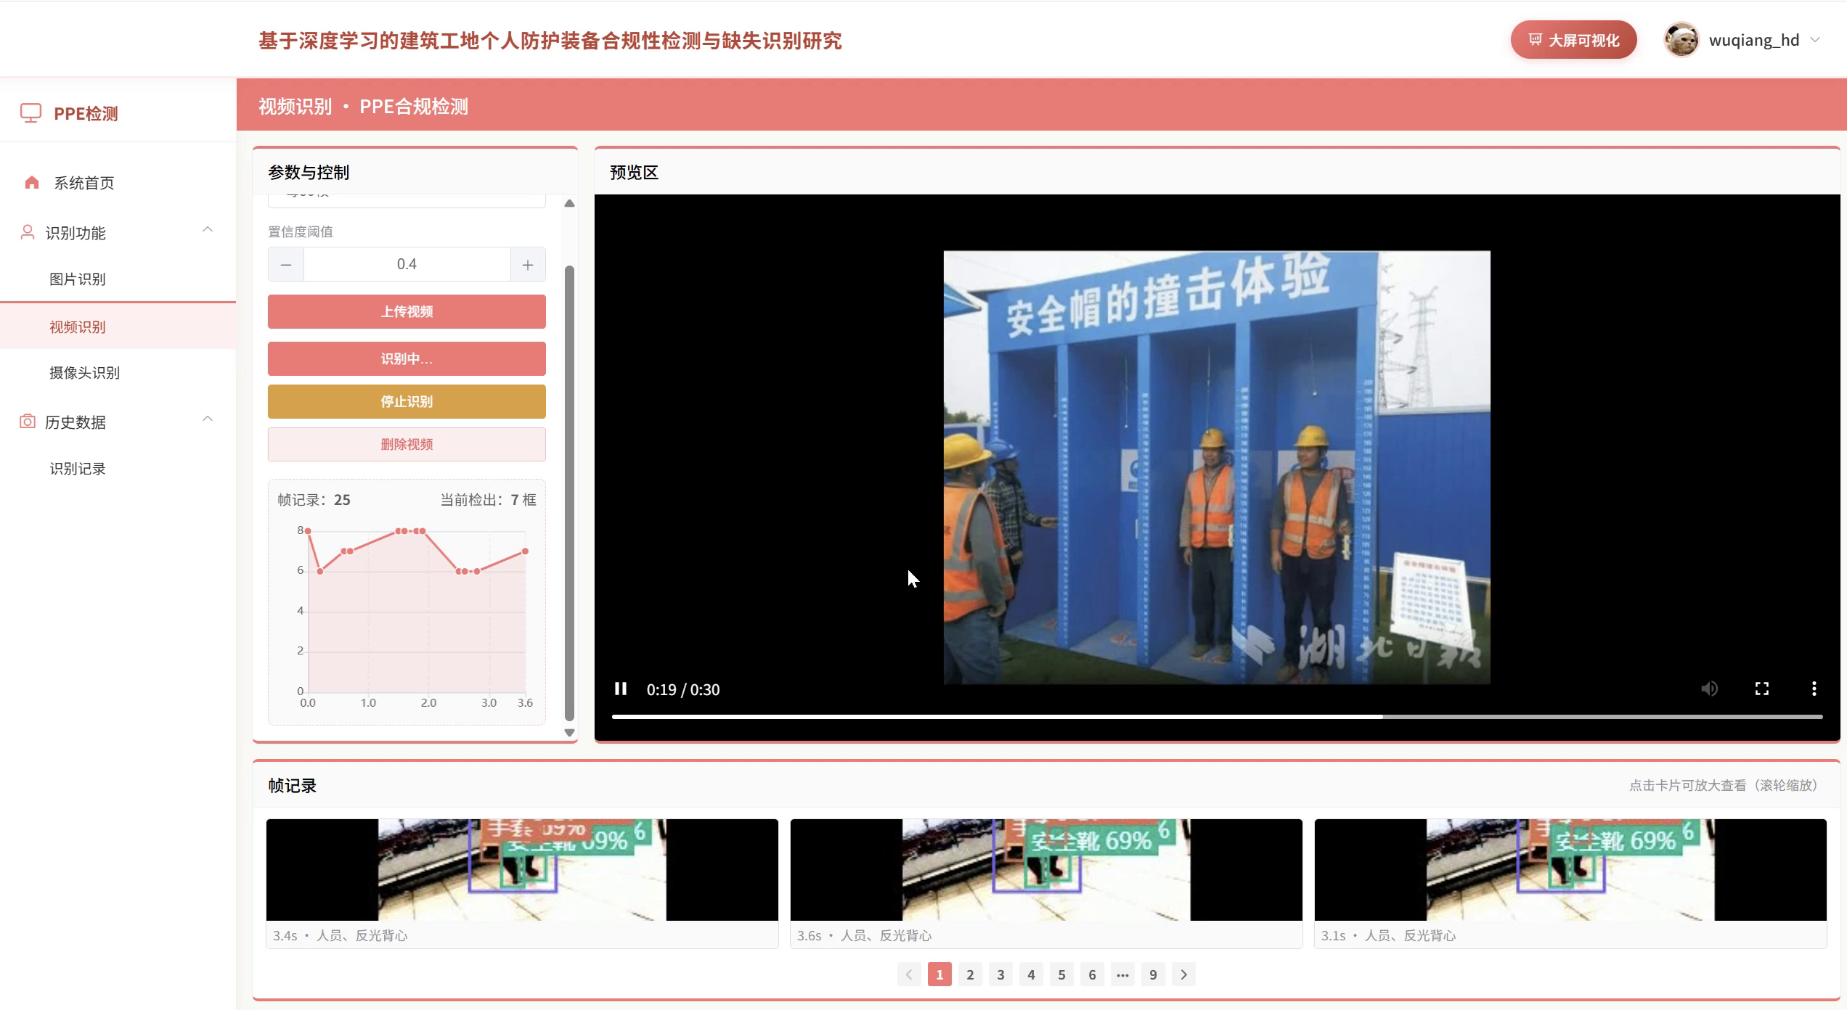Select 视频识别 in the sidebar

[118, 327]
